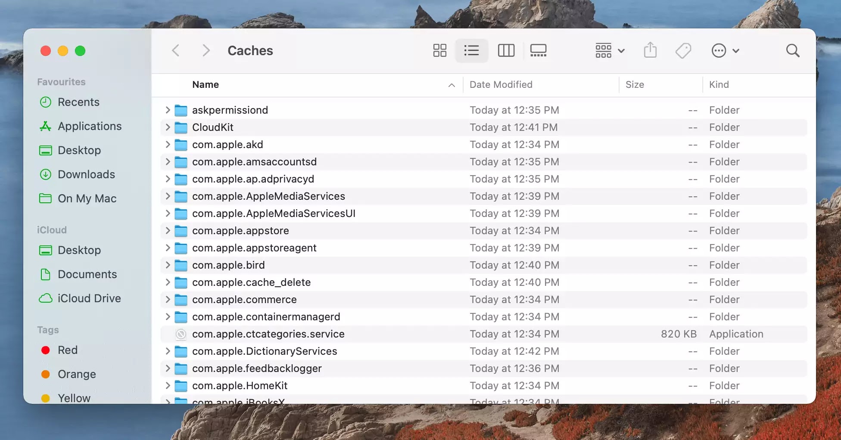Sort by Date Modified column
Image resolution: width=841 pixels, height=440 pixels.
point(501,85)
